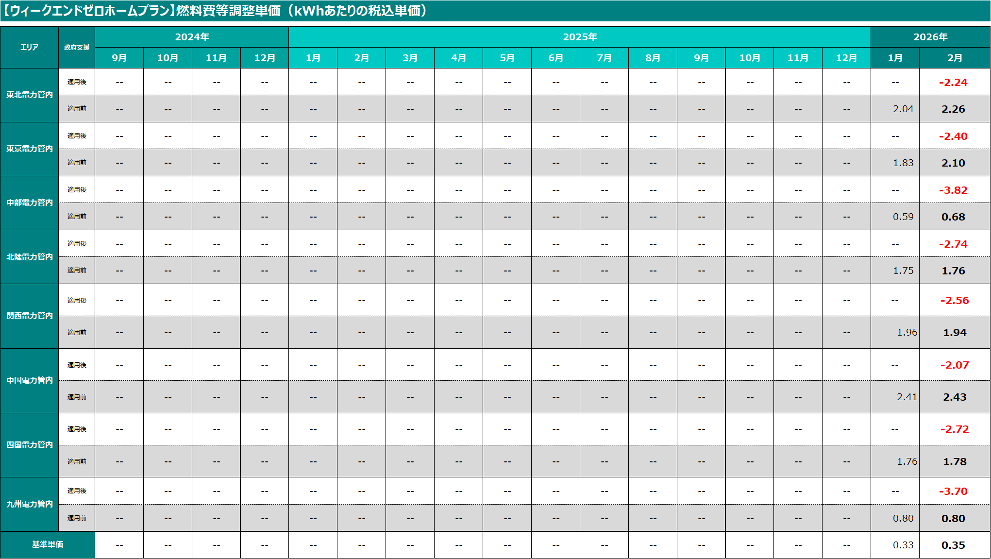Click the 基準単価 row label
Screen dimensions: 991x559
click(x=48, y=544)
